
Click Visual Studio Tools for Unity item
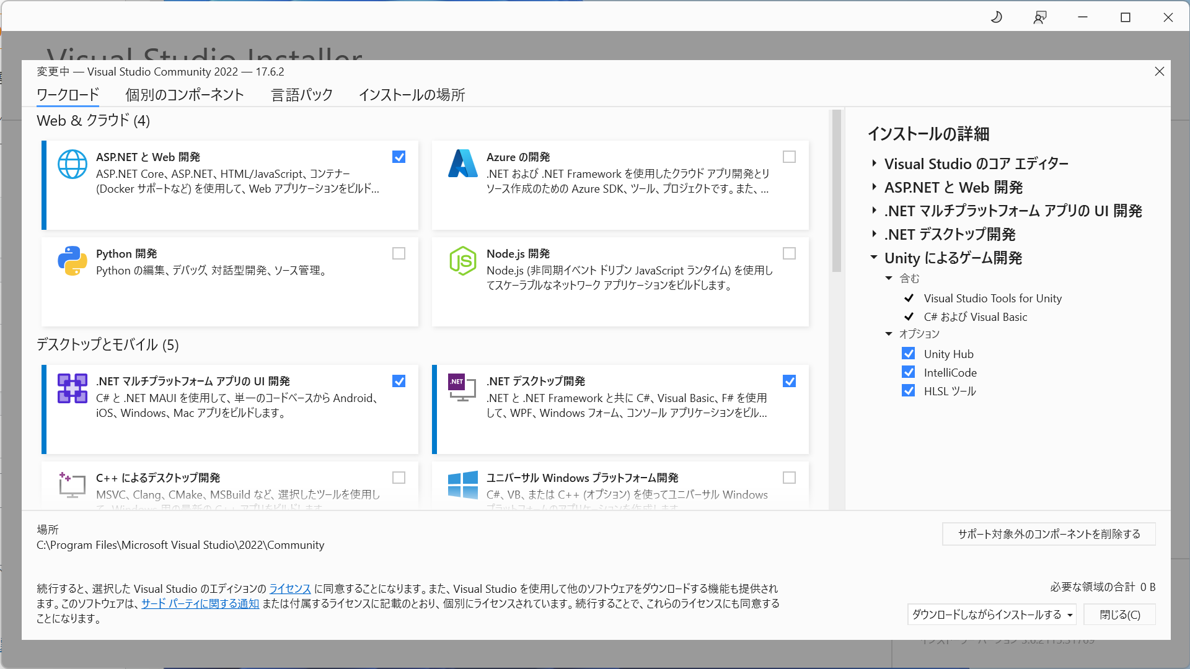(x=992, y=298)
